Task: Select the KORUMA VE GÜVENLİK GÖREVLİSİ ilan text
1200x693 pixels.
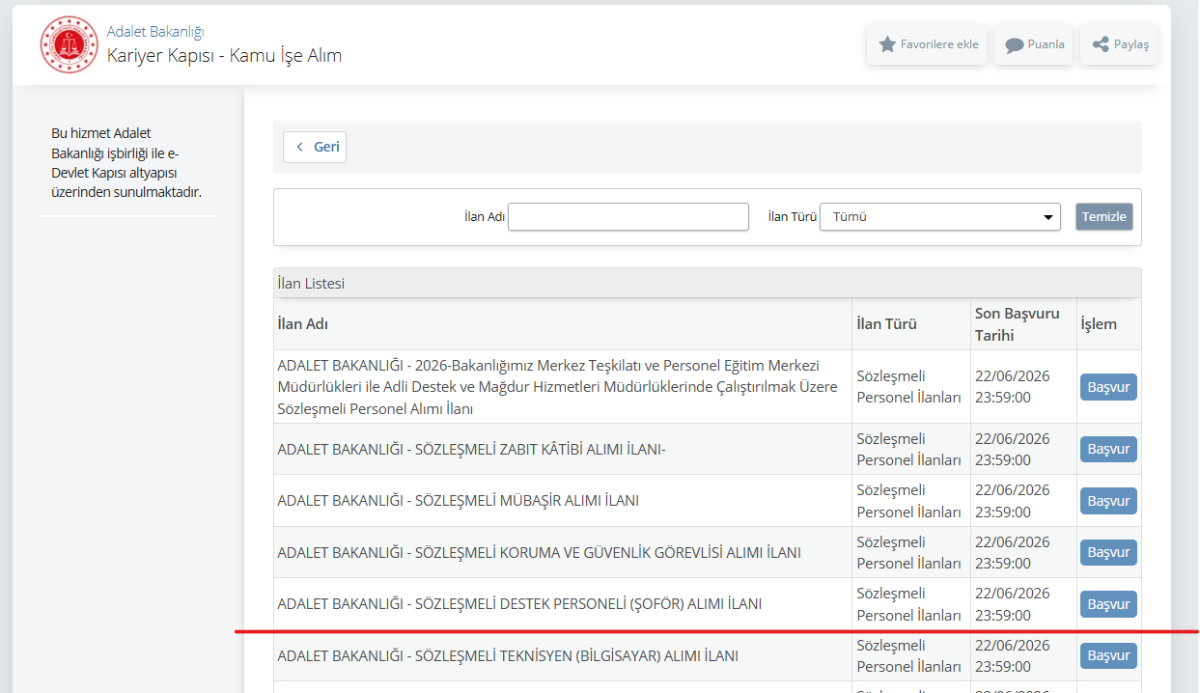Action: (x=539, y=553)
